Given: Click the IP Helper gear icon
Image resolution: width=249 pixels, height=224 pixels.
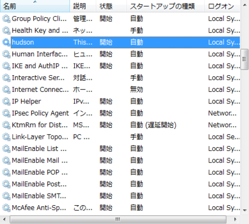Looking at the screenshot, I should tap(6, 101).
